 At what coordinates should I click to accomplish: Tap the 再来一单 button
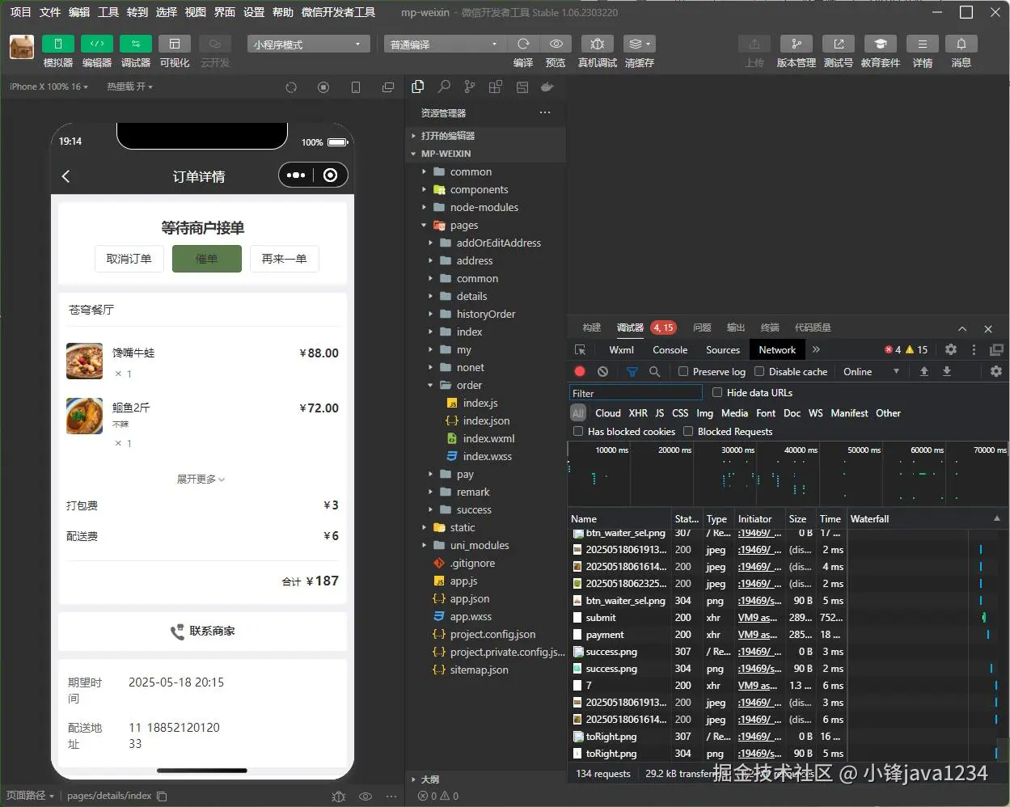(285, 259)
